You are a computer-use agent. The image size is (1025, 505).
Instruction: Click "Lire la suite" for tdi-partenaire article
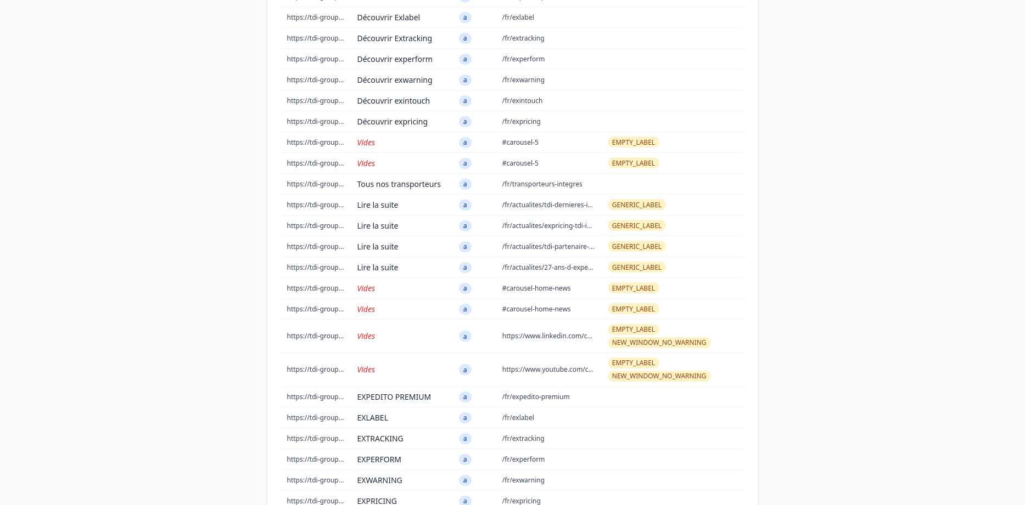pos(377,247)
